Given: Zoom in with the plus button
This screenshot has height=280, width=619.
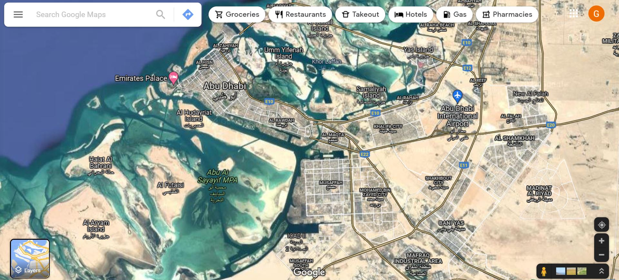Looking at the screenshot, I should tap(602, 241).
